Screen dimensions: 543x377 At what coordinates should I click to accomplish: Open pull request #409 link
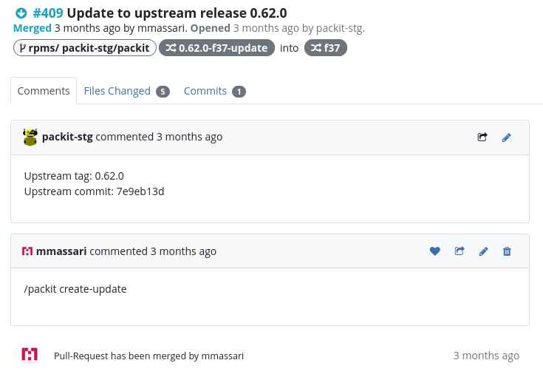pos(48,13)
